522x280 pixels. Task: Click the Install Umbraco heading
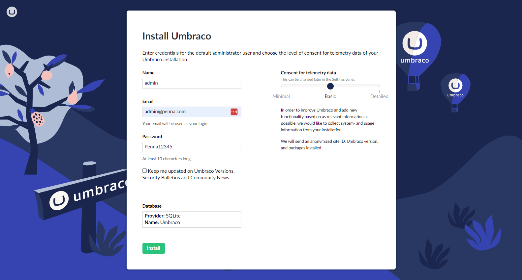(177, 36)
